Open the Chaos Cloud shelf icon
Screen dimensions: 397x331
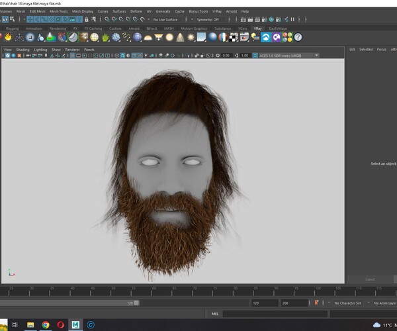266,37
